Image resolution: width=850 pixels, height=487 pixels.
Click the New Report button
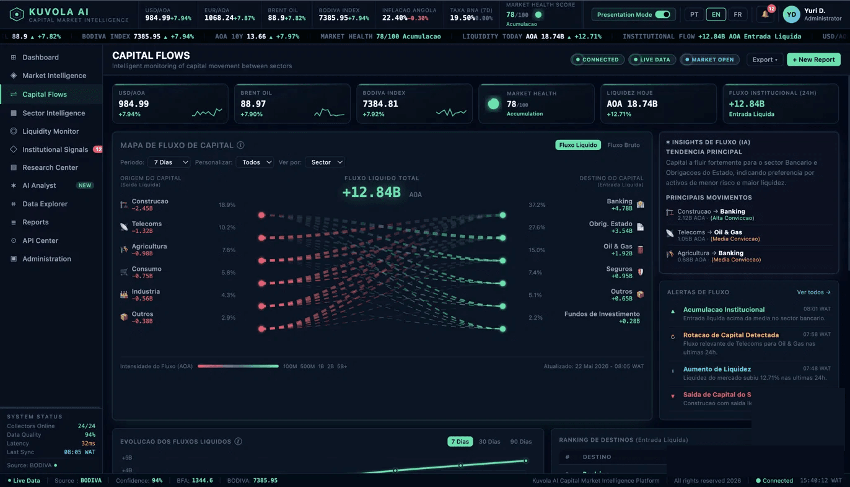click(813, 59)
